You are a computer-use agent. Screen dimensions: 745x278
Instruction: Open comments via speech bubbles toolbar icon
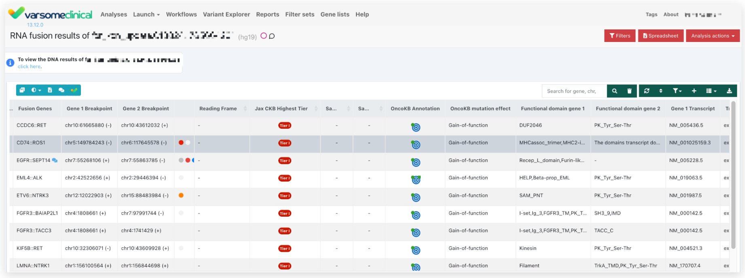61,90
